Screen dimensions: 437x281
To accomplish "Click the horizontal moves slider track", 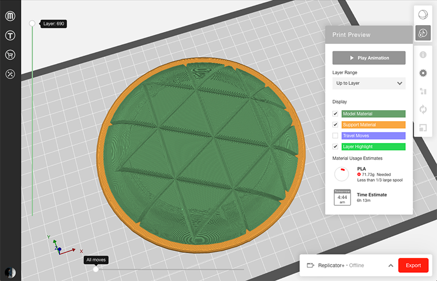I will [171, 270].
